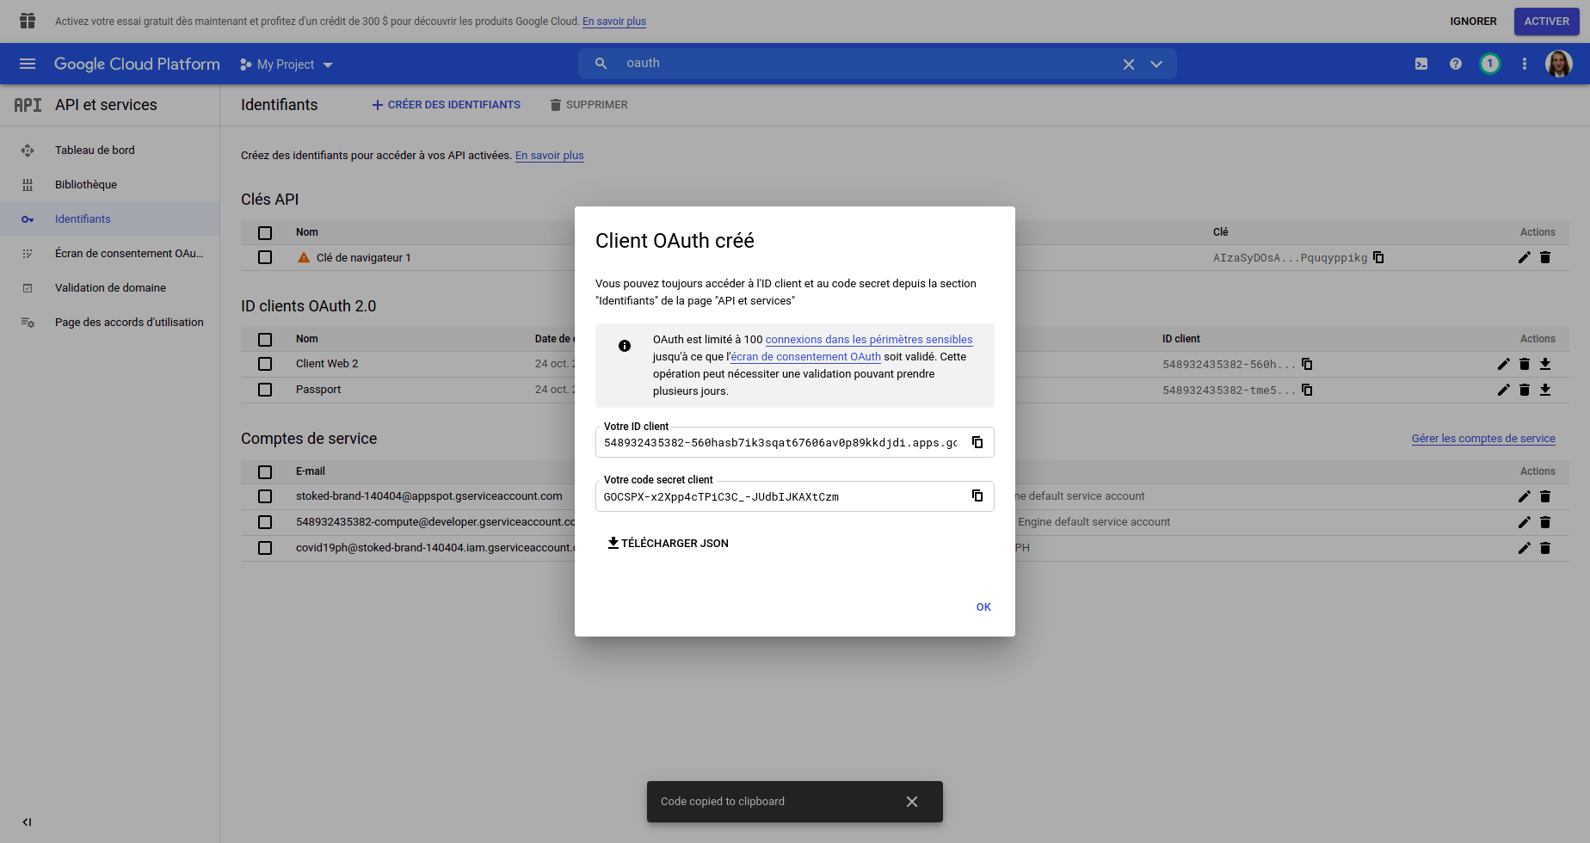Check the Client Web 2 row
Screen dimensions: 1590x843
[265, 364]
